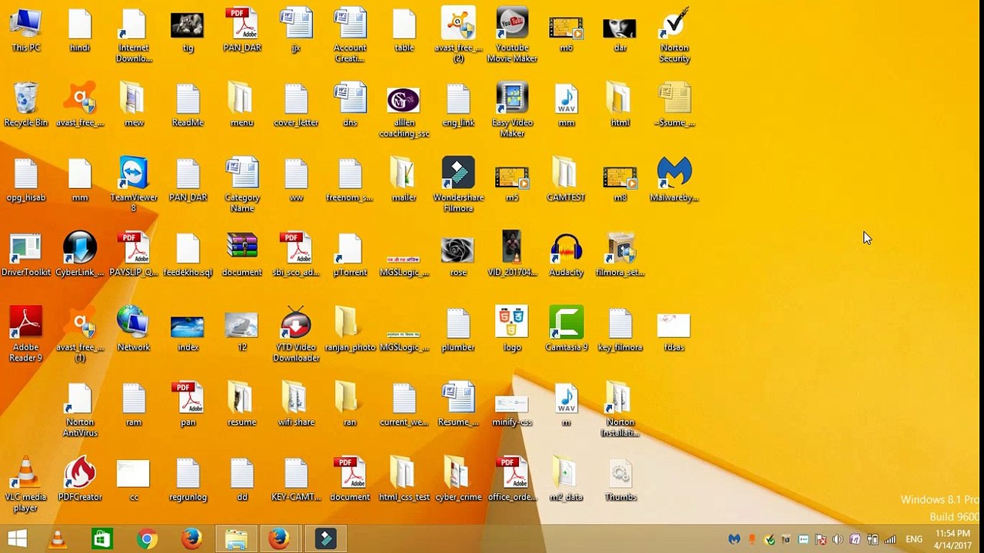
Task: Select the feedekho.sql file
Action: (188, 254)
